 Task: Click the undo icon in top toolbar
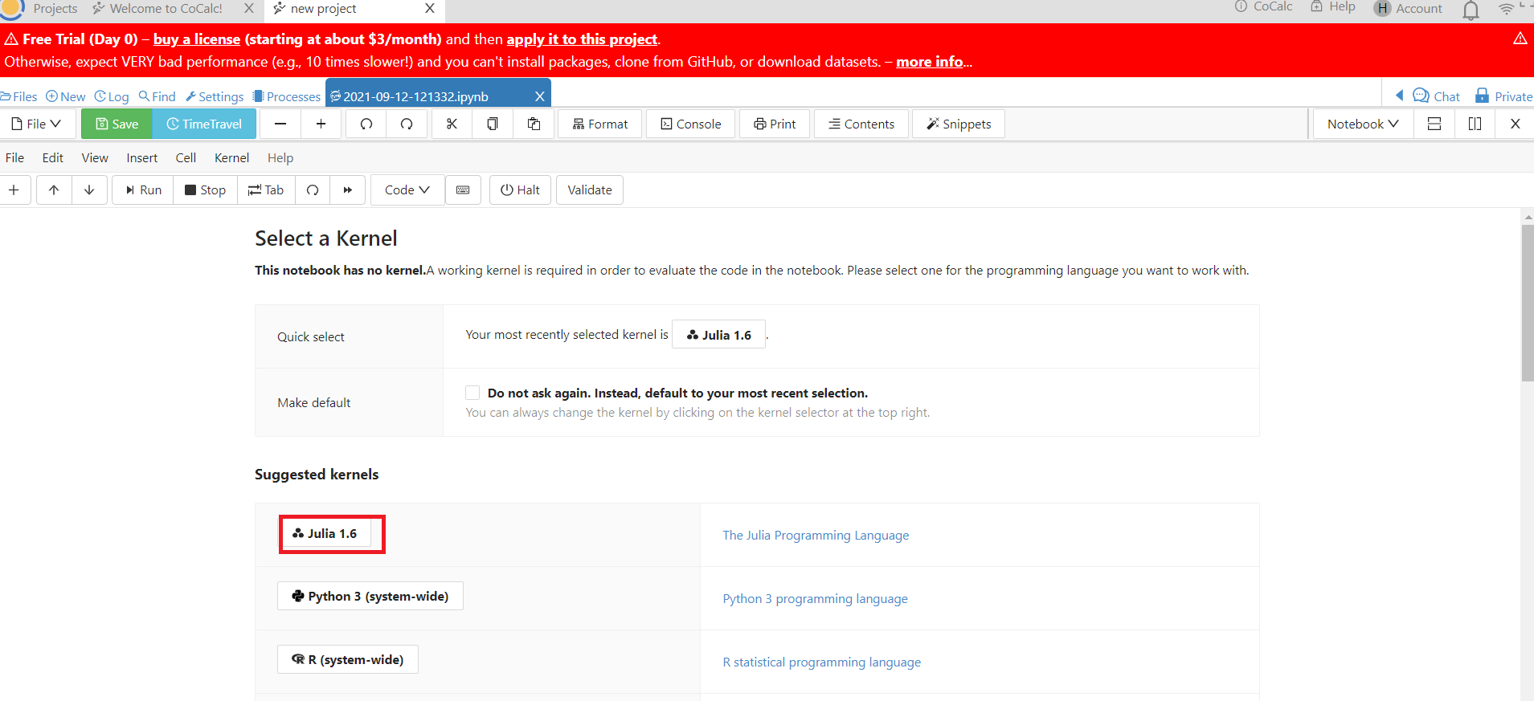pos(366,124)
